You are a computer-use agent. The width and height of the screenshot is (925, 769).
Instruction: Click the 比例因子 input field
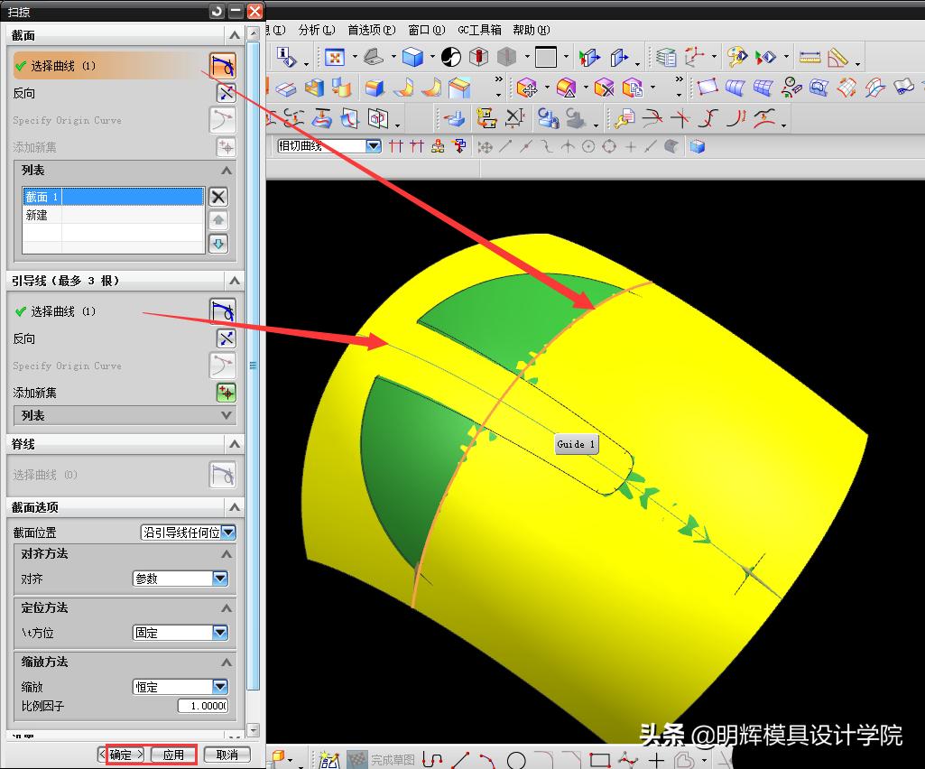[202, 706]
